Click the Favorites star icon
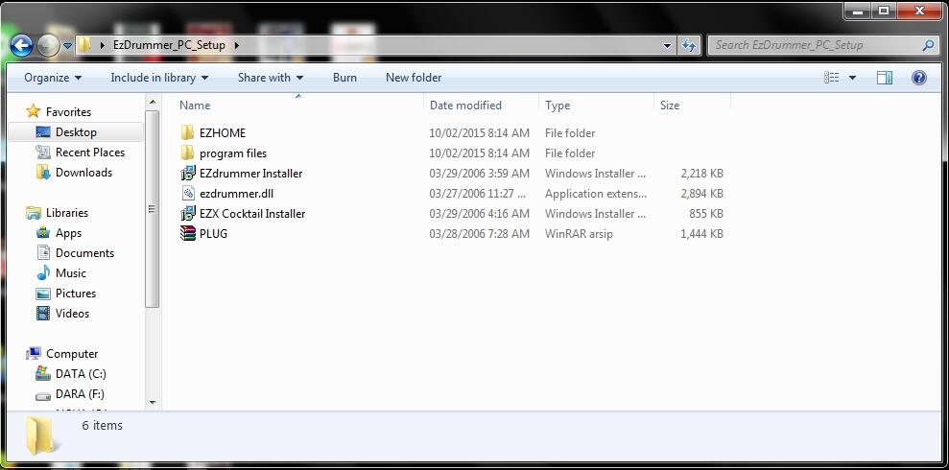The width and height of the screenshot is (949, 470). click(34, 111)
